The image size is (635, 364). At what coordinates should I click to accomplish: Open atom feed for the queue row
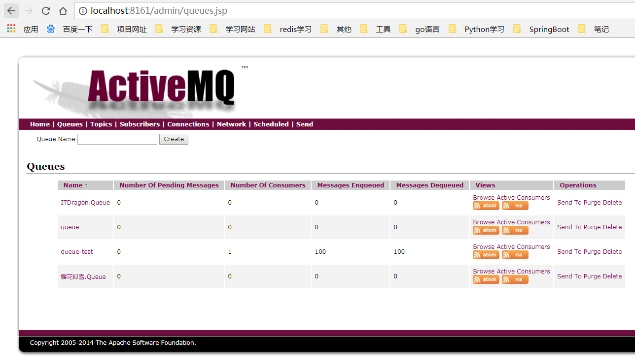pos(486,230)
